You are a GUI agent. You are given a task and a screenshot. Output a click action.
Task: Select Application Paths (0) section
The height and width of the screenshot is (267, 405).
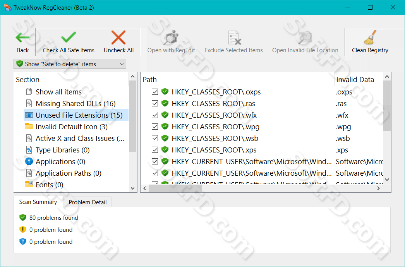tap(69, 173)
